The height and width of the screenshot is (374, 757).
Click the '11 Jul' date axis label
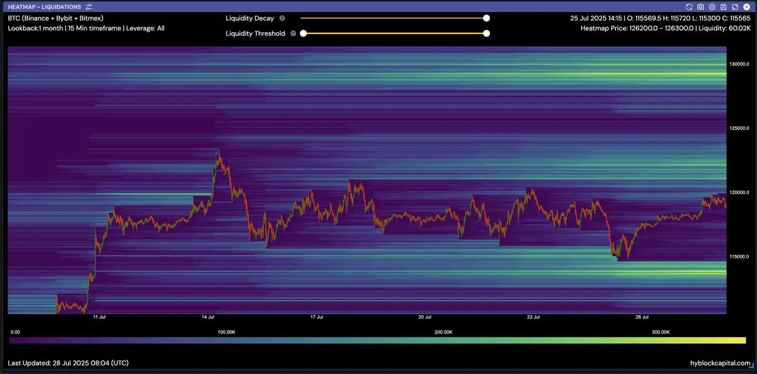(x=99, y=317)
